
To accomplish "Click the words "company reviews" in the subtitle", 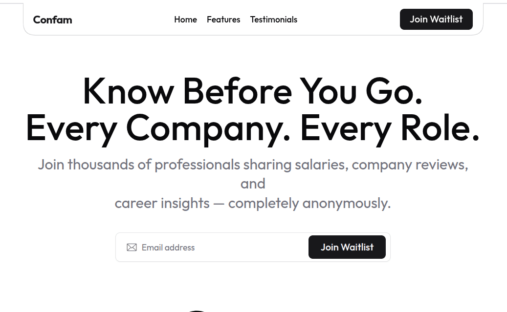I will 409,165.
